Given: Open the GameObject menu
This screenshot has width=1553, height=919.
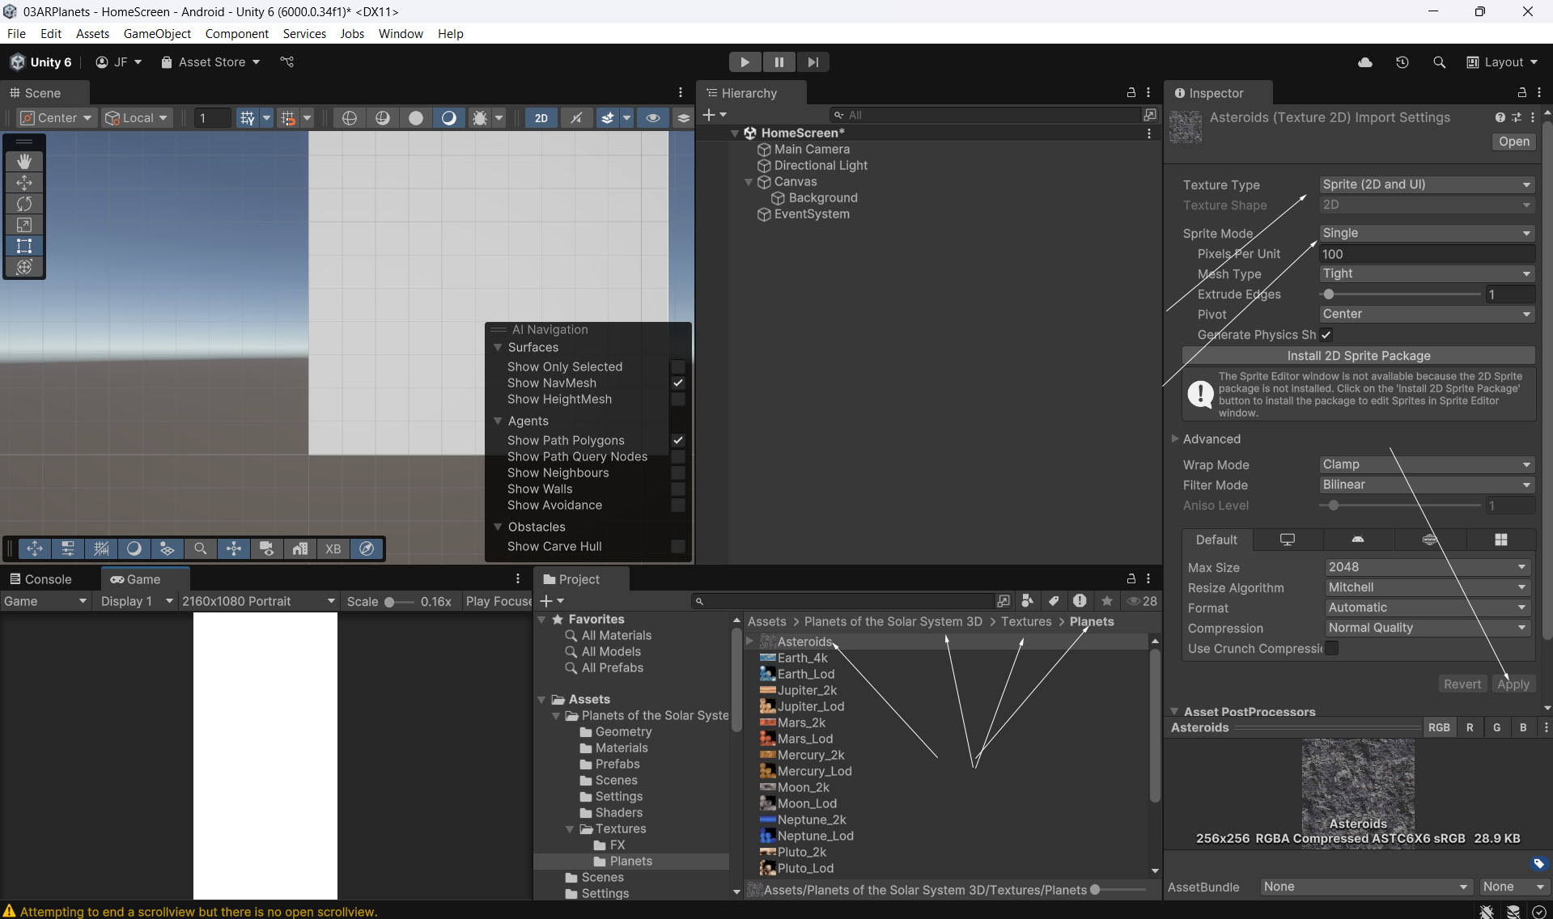Looking at the screenshot, I should coord(157,34).
